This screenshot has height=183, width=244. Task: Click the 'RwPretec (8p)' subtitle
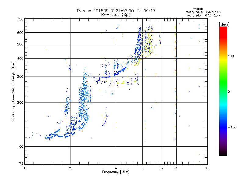point(116,15)
